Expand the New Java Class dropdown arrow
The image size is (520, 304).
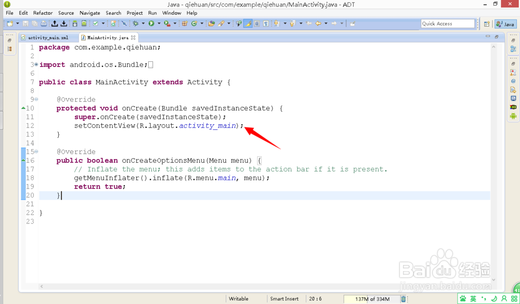point(202,23)
